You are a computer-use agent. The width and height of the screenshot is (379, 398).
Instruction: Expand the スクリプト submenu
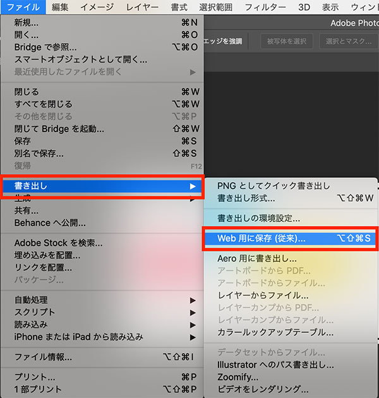tap(102, 312)
